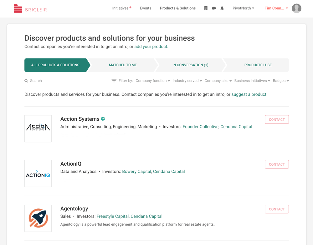The height and width of the screenshot is (245, 313).
Task: Switch to the Matched To Me tab
Action: [x=123, y=65]
